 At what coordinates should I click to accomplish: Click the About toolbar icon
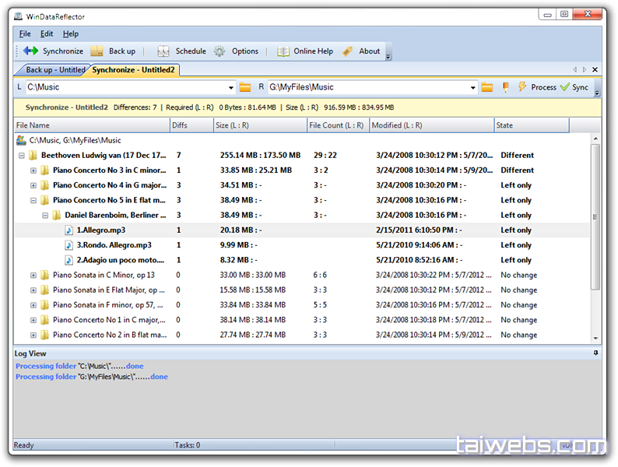348,51
